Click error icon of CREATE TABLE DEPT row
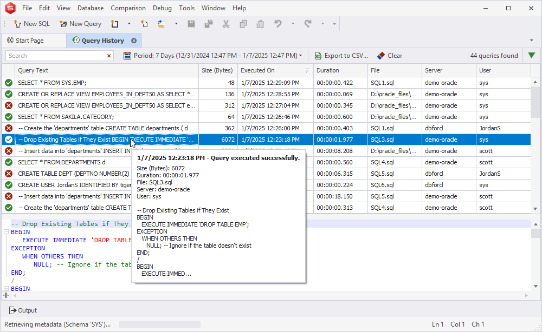Image resolution: width=542 pixels, height=332 pixels. pyautogui.click(x=9, y=174)
